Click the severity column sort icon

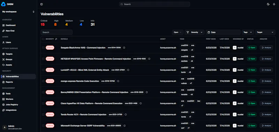[x=56, y=39]
